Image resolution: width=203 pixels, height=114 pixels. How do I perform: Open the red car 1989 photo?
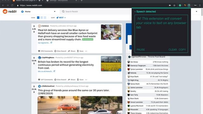pyautogui.click(x=59, y=105)
